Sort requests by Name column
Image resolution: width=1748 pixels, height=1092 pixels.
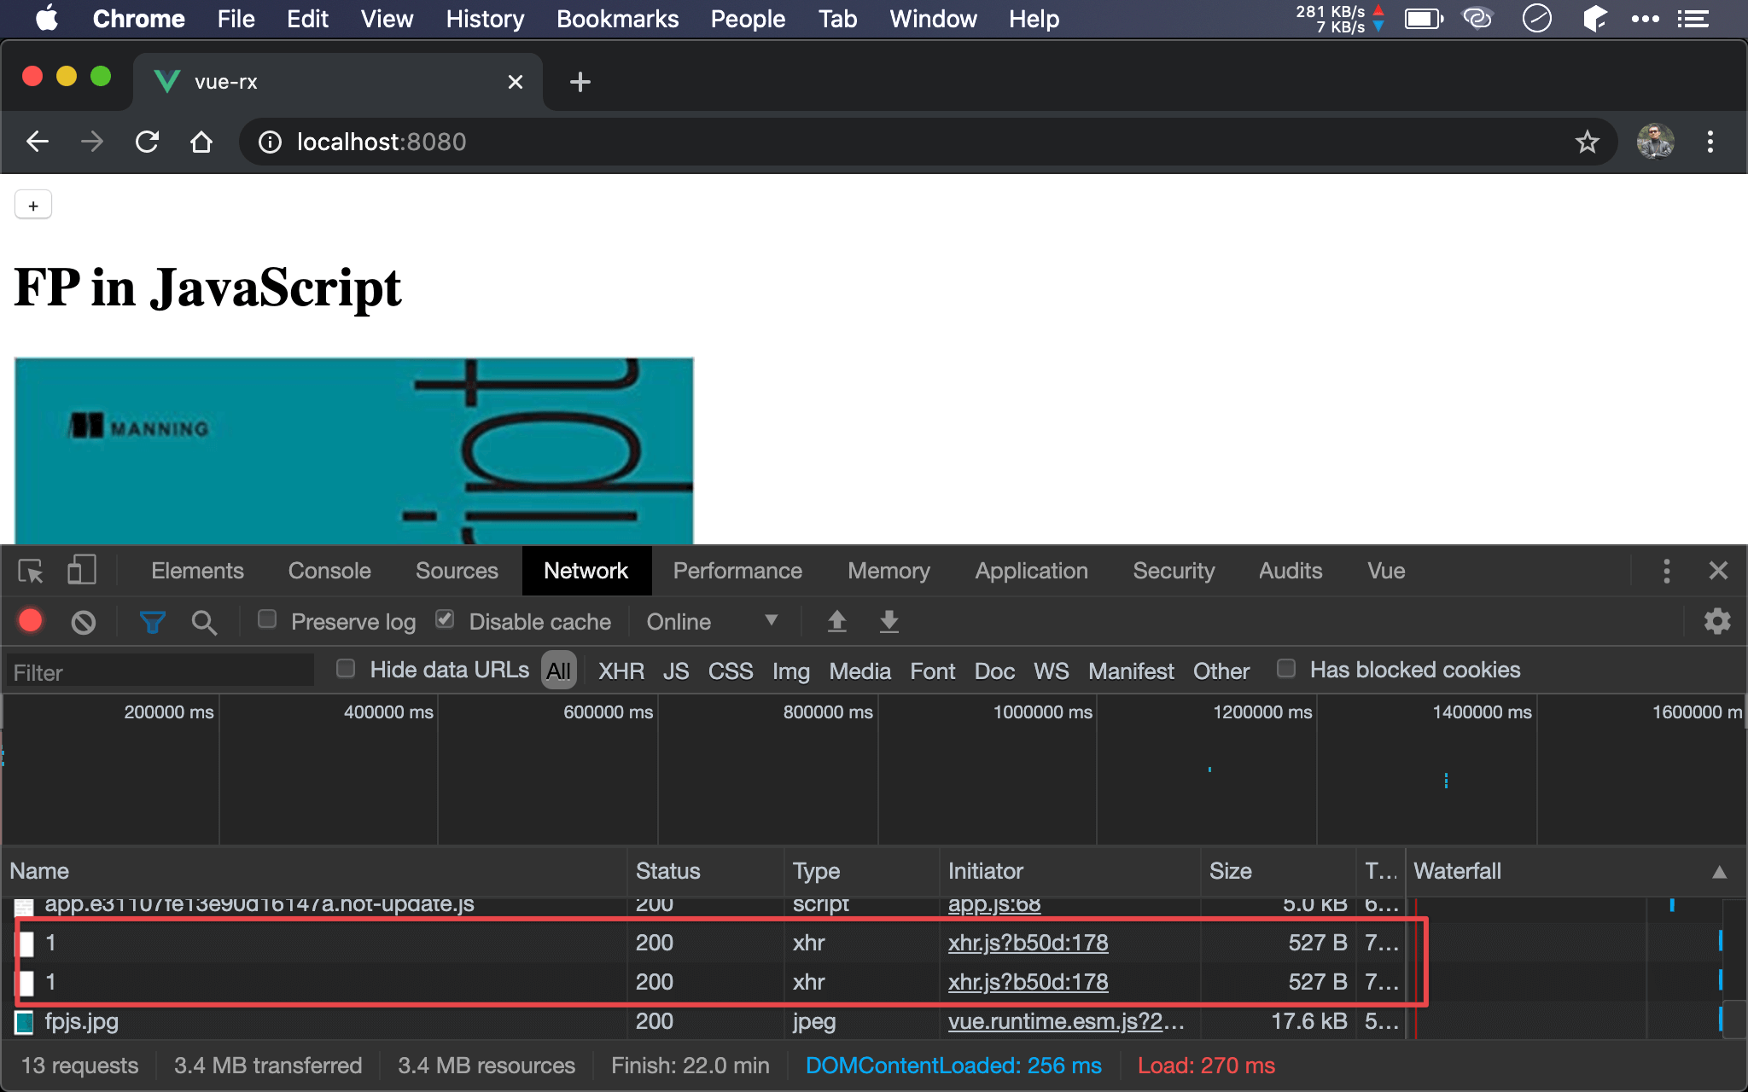pos(314,871)
